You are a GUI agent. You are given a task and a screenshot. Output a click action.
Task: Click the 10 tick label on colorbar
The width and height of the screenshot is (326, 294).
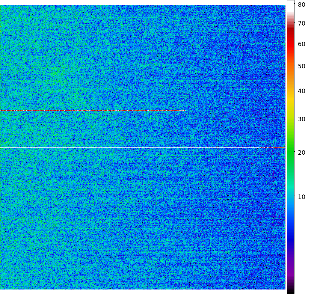coord(302,197)
